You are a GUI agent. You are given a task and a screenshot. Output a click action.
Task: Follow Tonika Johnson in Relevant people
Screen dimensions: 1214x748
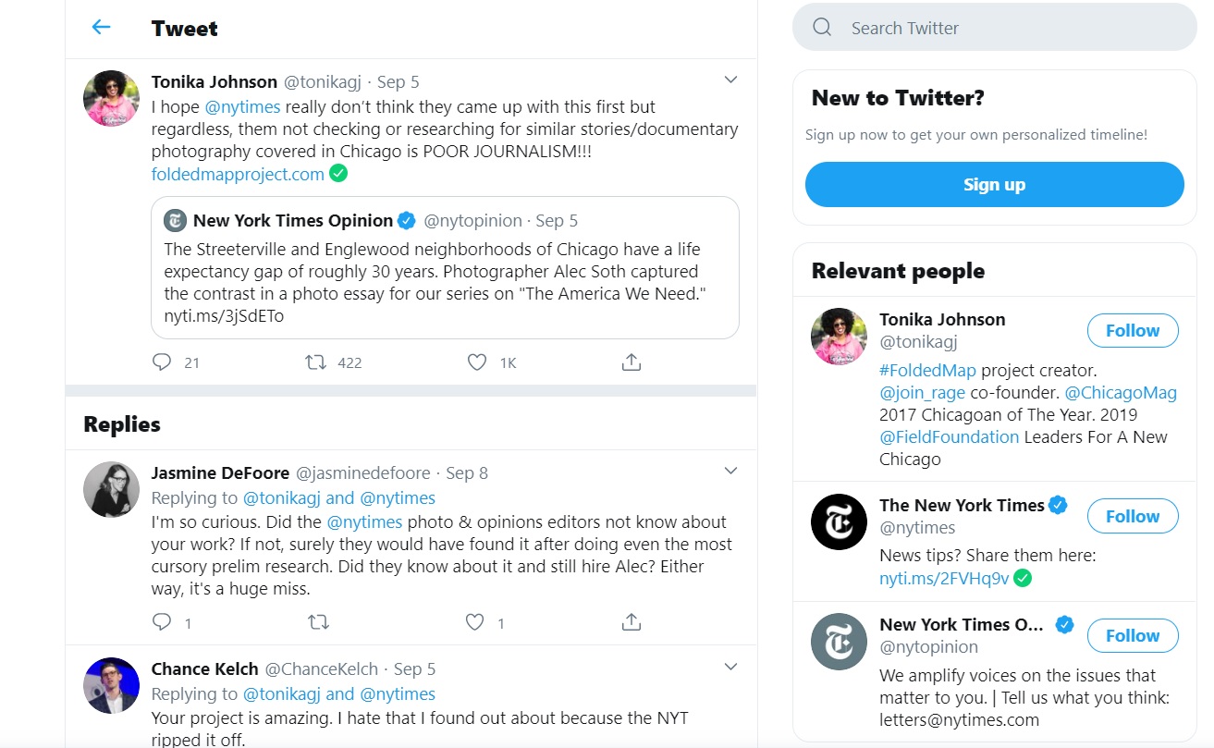1132,330
